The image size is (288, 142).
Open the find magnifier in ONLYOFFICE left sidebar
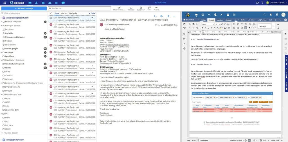click(184, 34)
